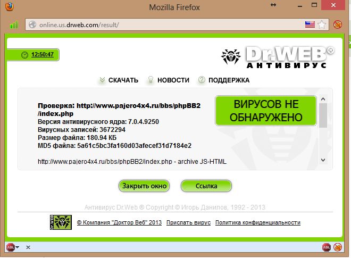
Task: Click the green signal bars icon
Action: [x=14, y=24]
